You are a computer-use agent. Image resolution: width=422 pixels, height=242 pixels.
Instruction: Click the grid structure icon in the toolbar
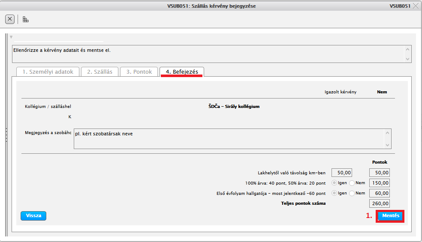[26, 19]
